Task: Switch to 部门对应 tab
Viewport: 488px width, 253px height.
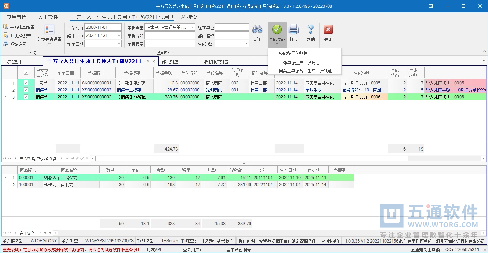Action: pos(170,62)
